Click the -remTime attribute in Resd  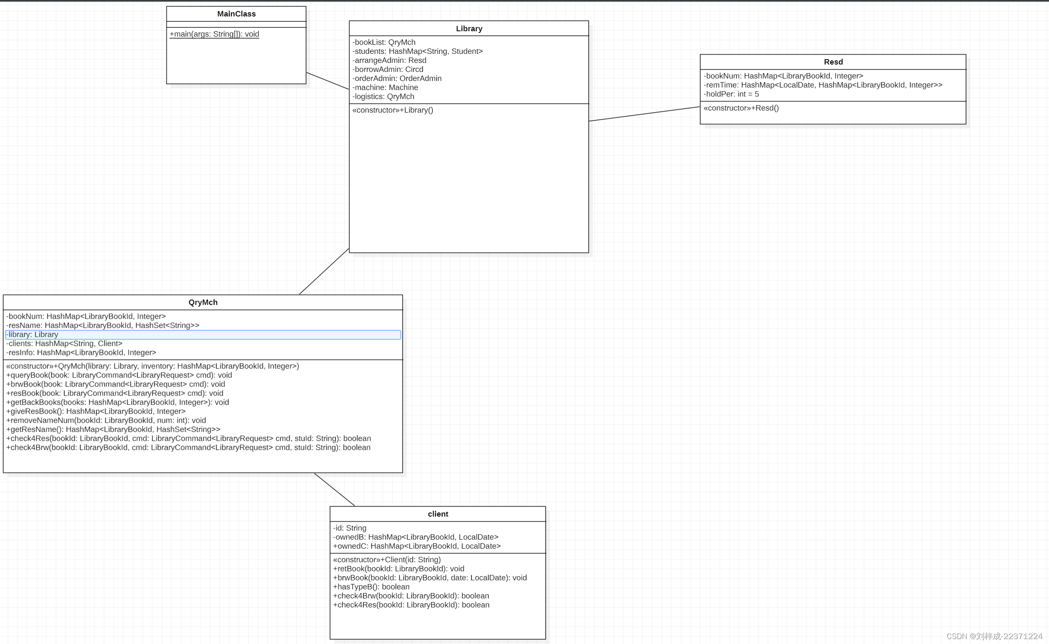823,85
